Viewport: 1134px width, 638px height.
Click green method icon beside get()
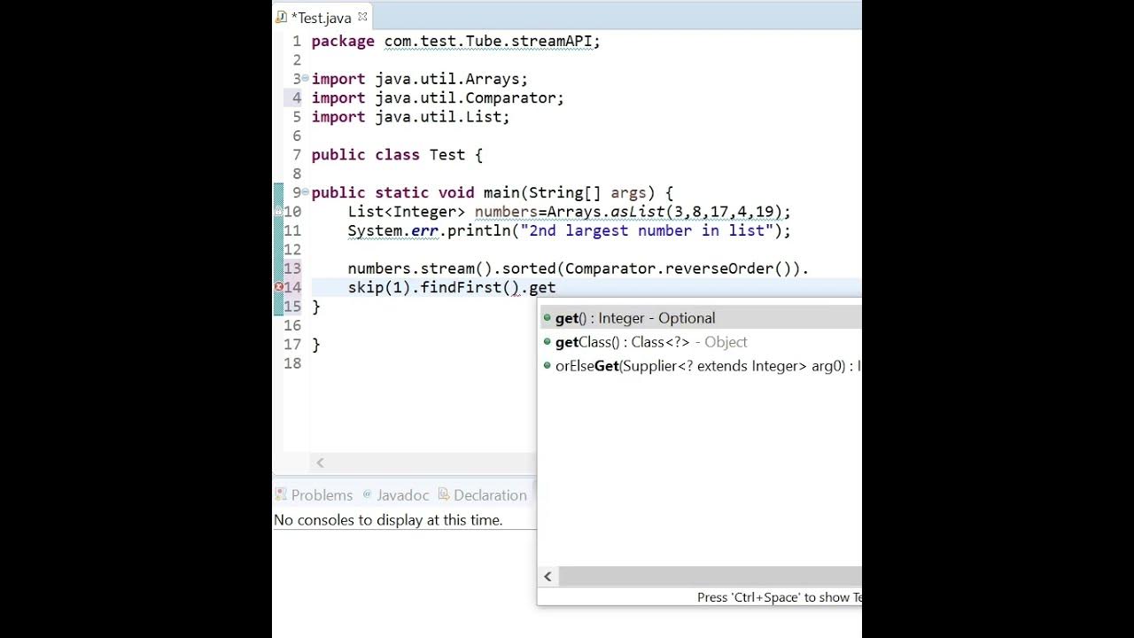point(547,318)
